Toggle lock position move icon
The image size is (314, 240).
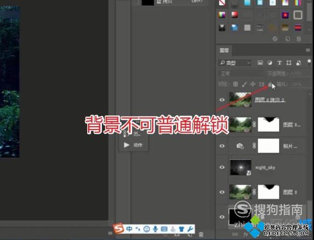(x=253, y=85)
